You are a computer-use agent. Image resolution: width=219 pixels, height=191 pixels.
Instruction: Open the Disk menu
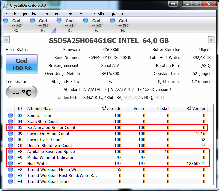coord(71,14)
